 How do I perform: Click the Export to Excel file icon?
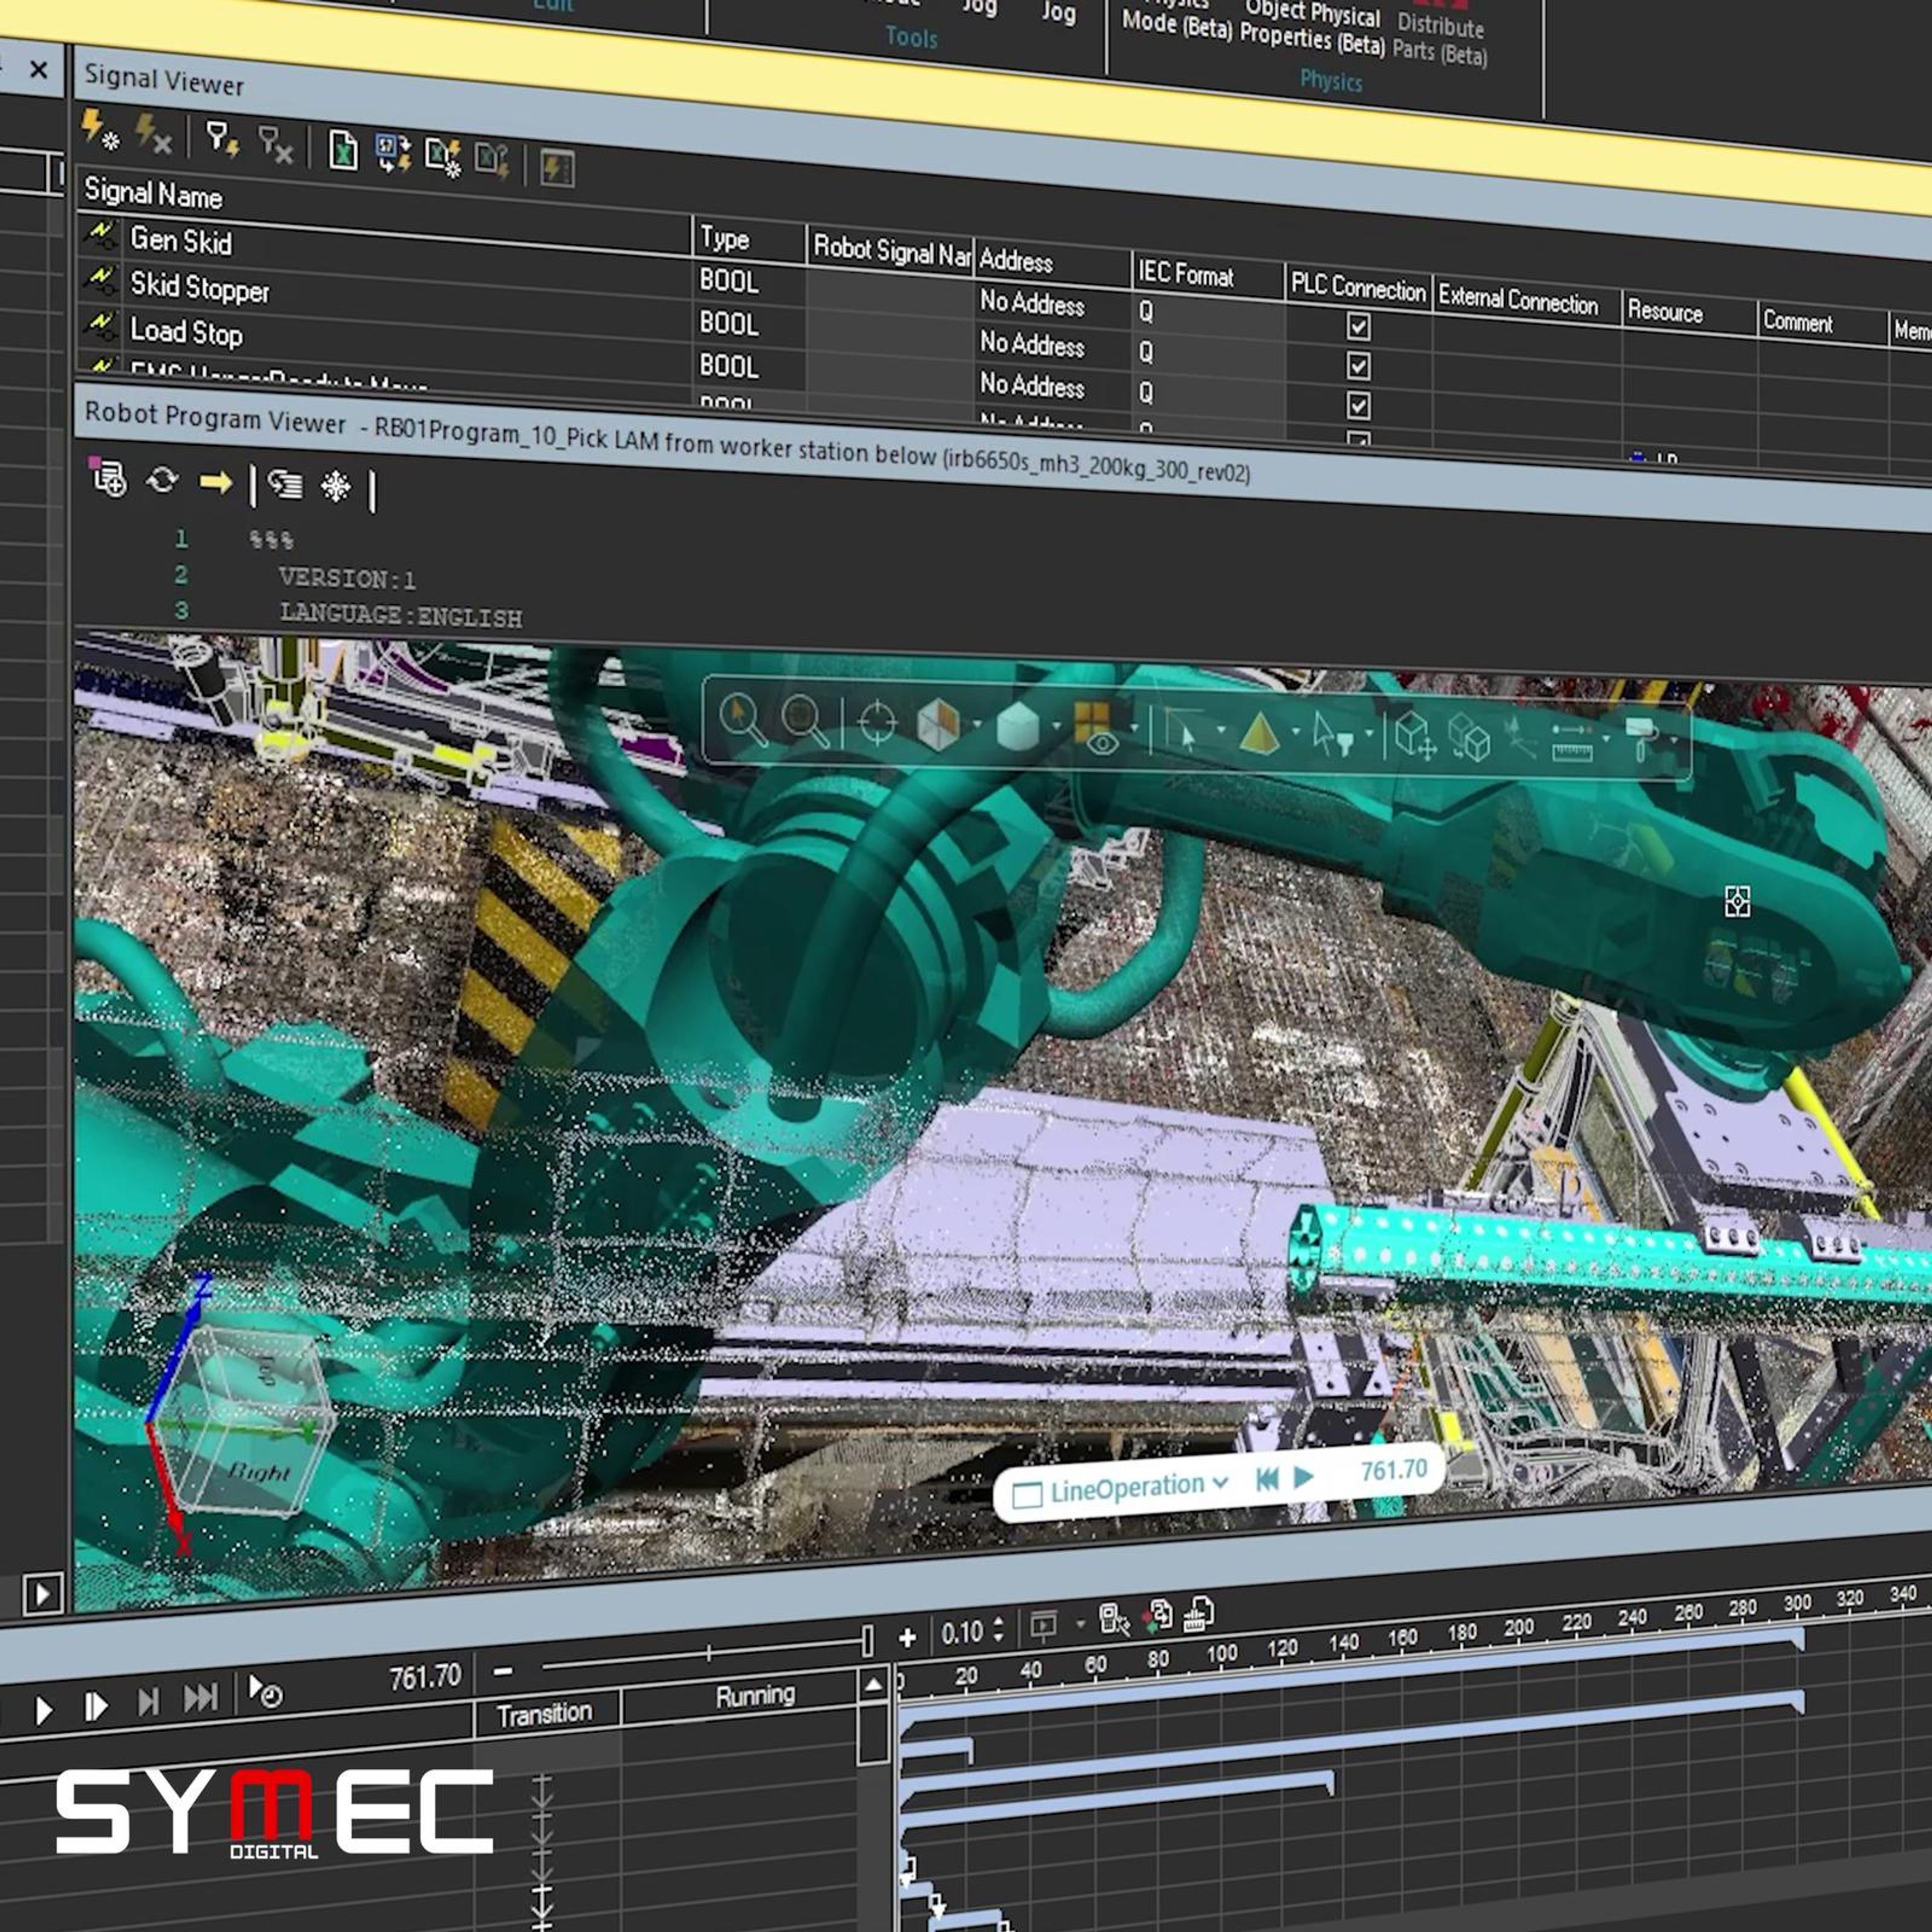[343, 152]
